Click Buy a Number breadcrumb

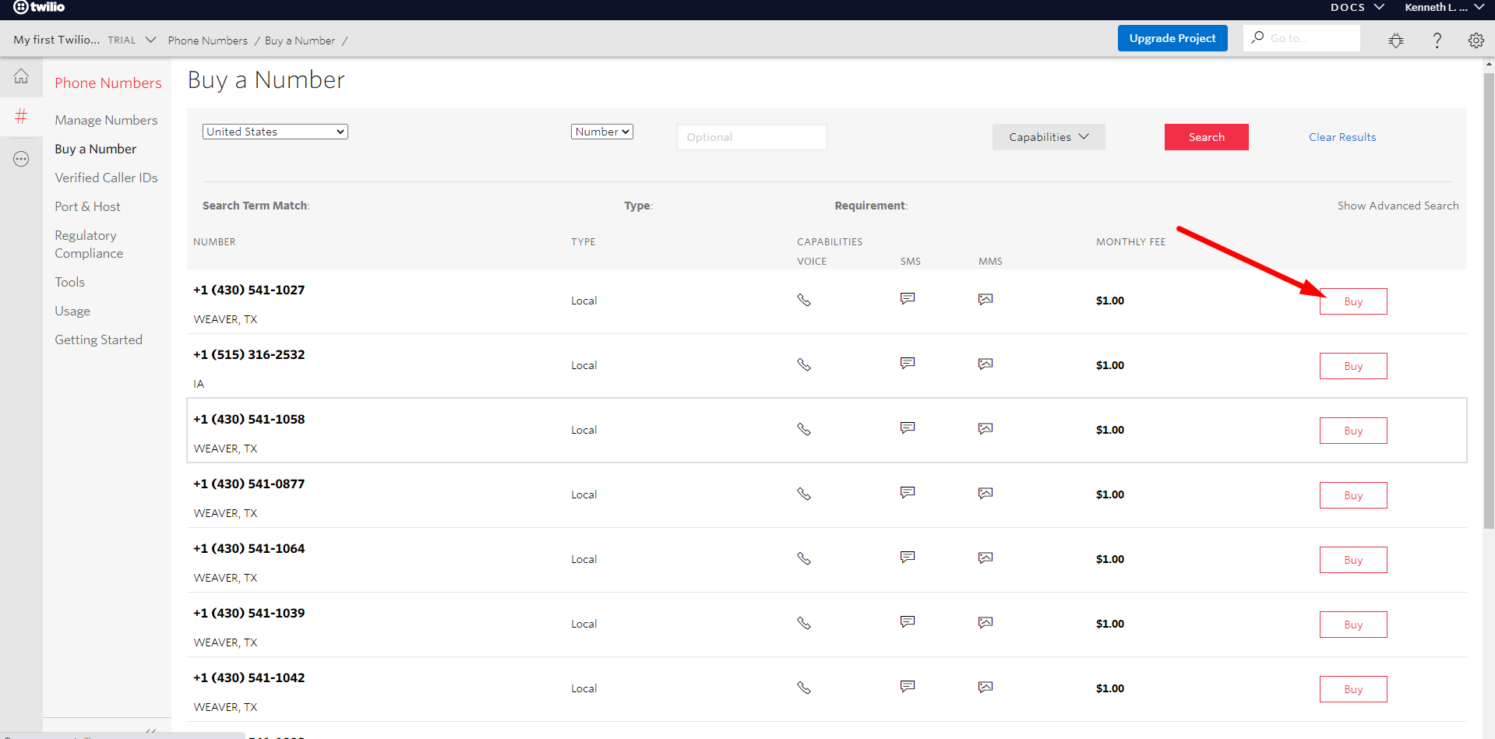click(300, 40)
